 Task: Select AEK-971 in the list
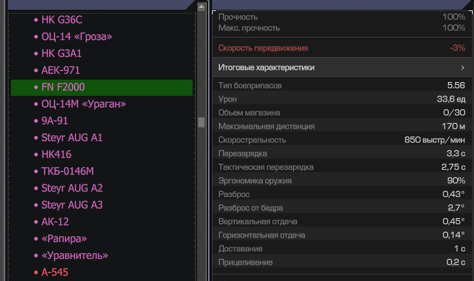pos(60,71)
